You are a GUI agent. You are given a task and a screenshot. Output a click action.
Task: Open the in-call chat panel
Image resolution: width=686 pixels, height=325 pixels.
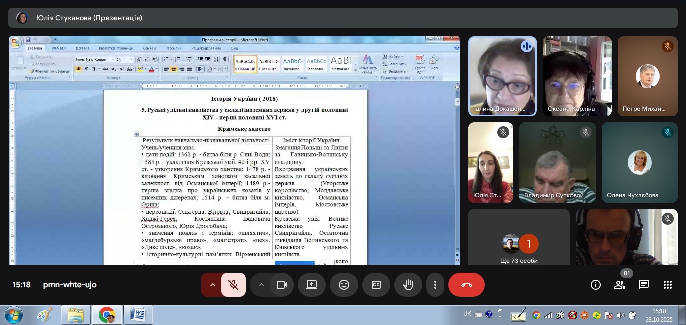coord(643,285)
